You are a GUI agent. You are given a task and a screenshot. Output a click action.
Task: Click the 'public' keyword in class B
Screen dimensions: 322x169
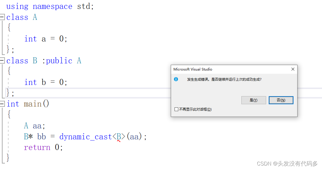tap(59, 61)
